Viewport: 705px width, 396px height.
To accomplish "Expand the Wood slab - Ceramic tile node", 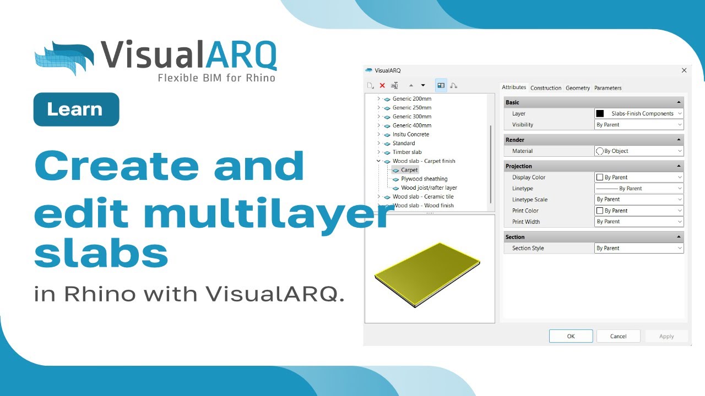I will [378, 197].
